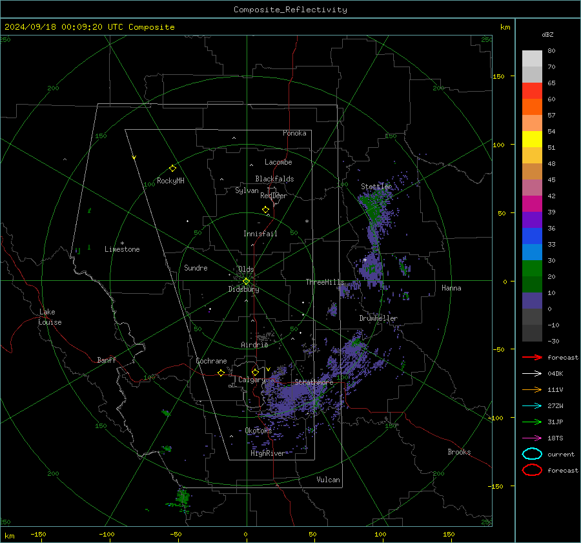Image resolution: width=581 pixels, height=543 pixels.
Task: Select the 39 dBZ magenta swatch
Action: [x=532, y=203]
